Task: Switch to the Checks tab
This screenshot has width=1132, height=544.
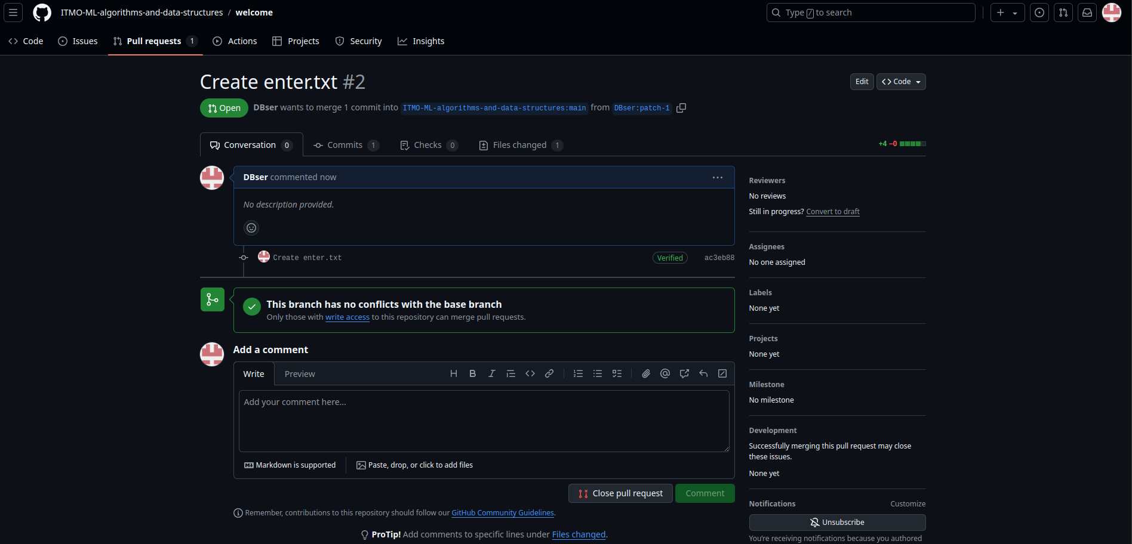Action: coord(429,145)
